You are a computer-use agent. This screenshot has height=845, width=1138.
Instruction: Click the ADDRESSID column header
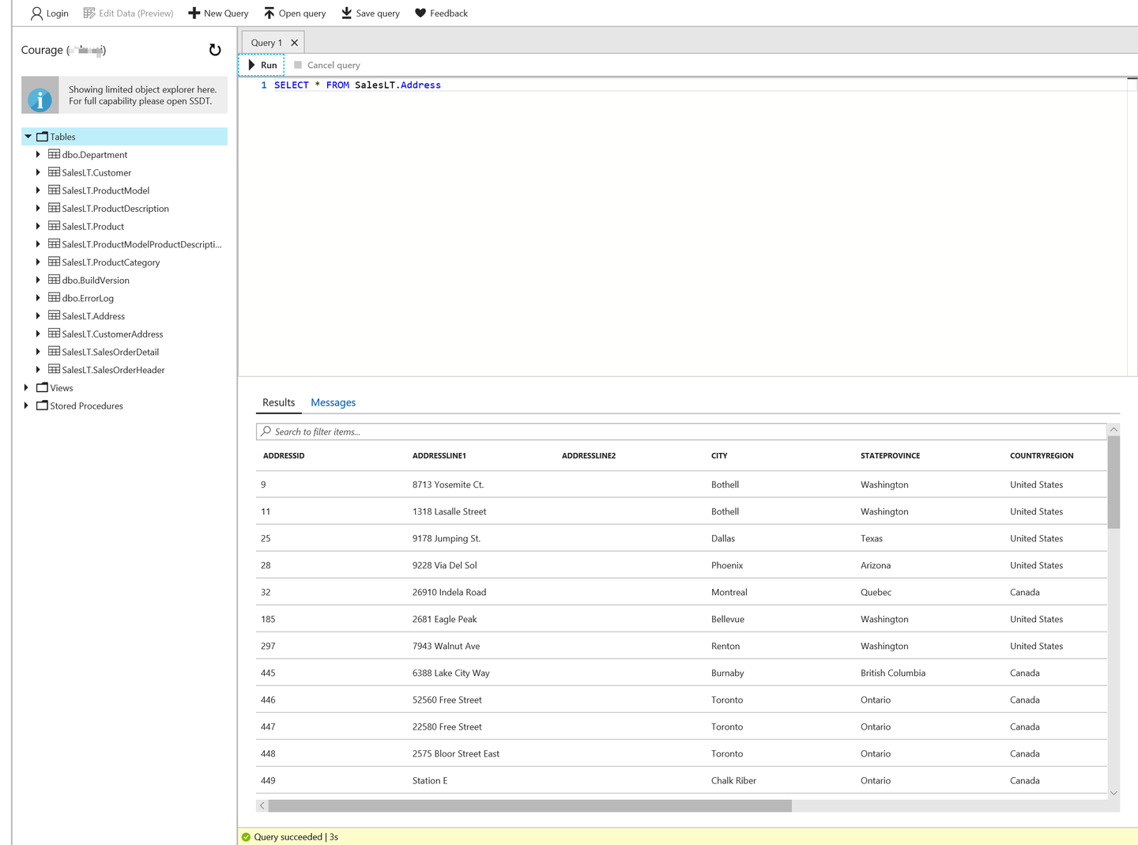pyautogui.click(x=284, y=456)
